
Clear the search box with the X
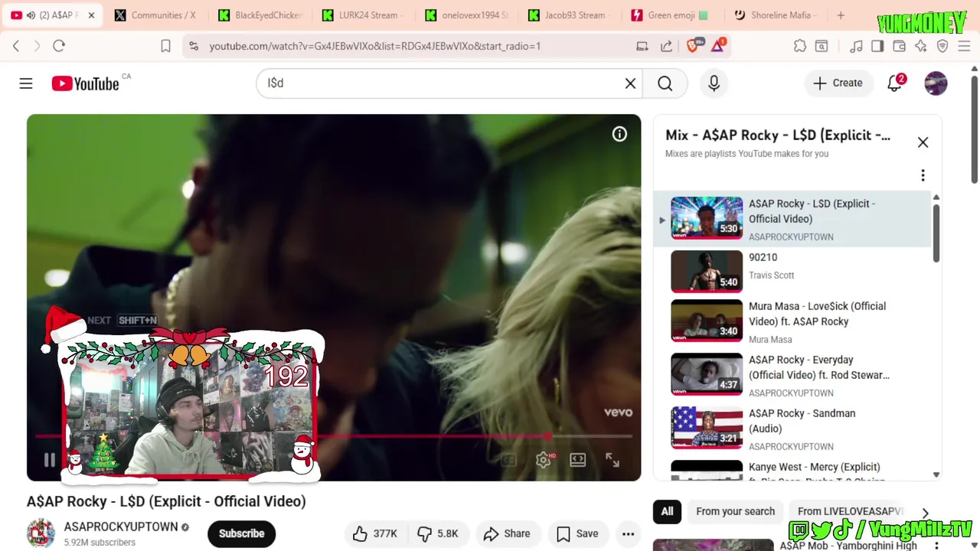(630, 83)
